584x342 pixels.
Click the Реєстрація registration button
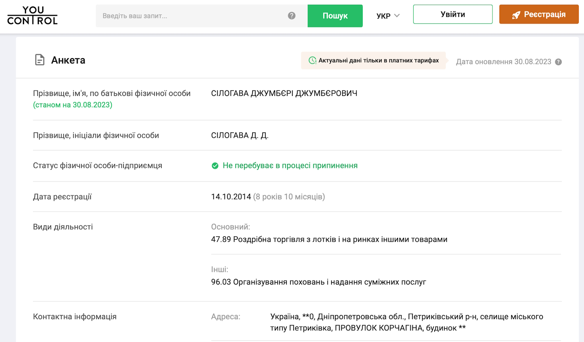539,14
